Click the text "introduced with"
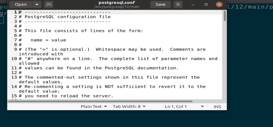 (41, 54)
